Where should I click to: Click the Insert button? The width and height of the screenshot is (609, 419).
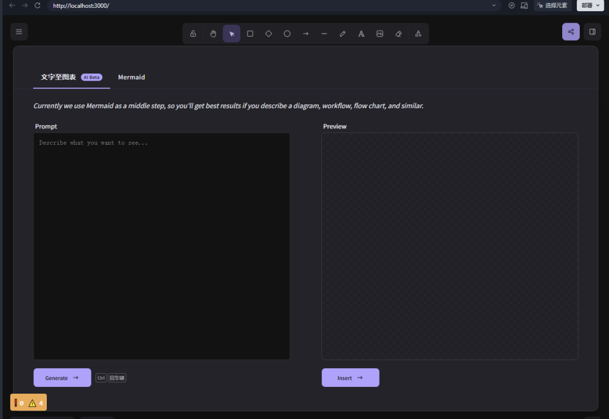coord(350,378)
